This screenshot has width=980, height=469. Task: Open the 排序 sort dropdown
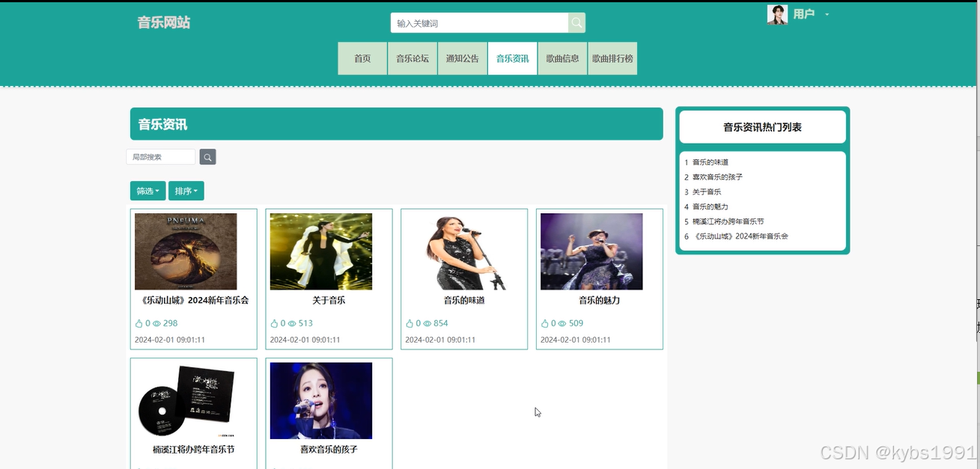click(x=186, y=191)
